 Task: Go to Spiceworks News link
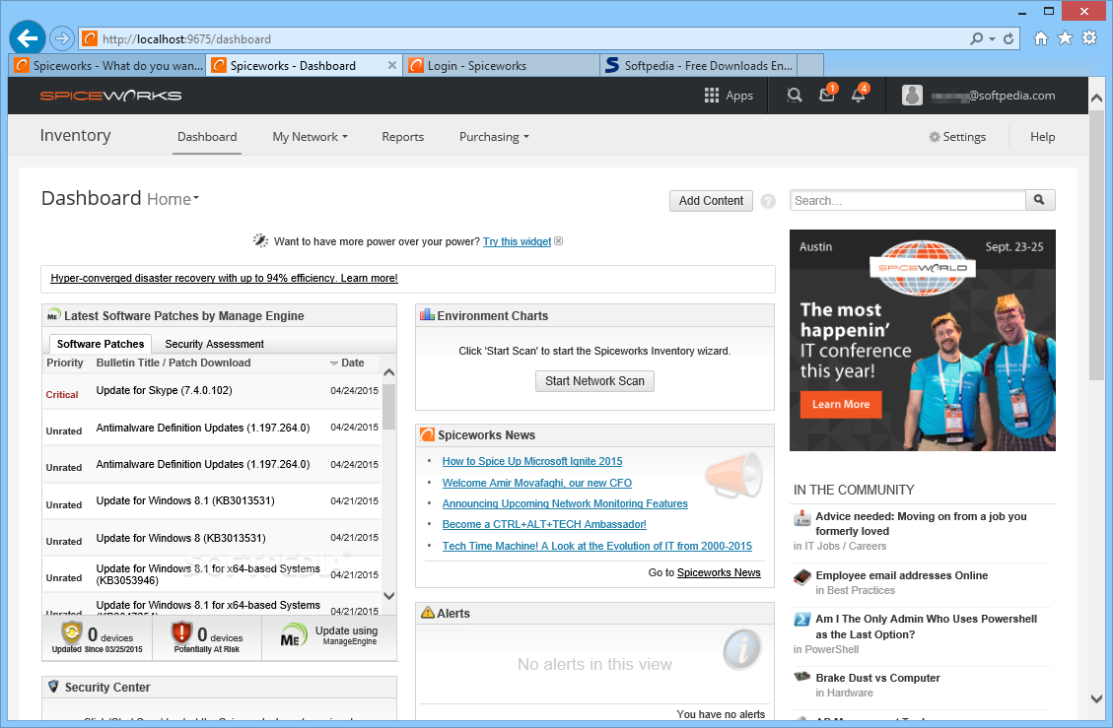719,572
